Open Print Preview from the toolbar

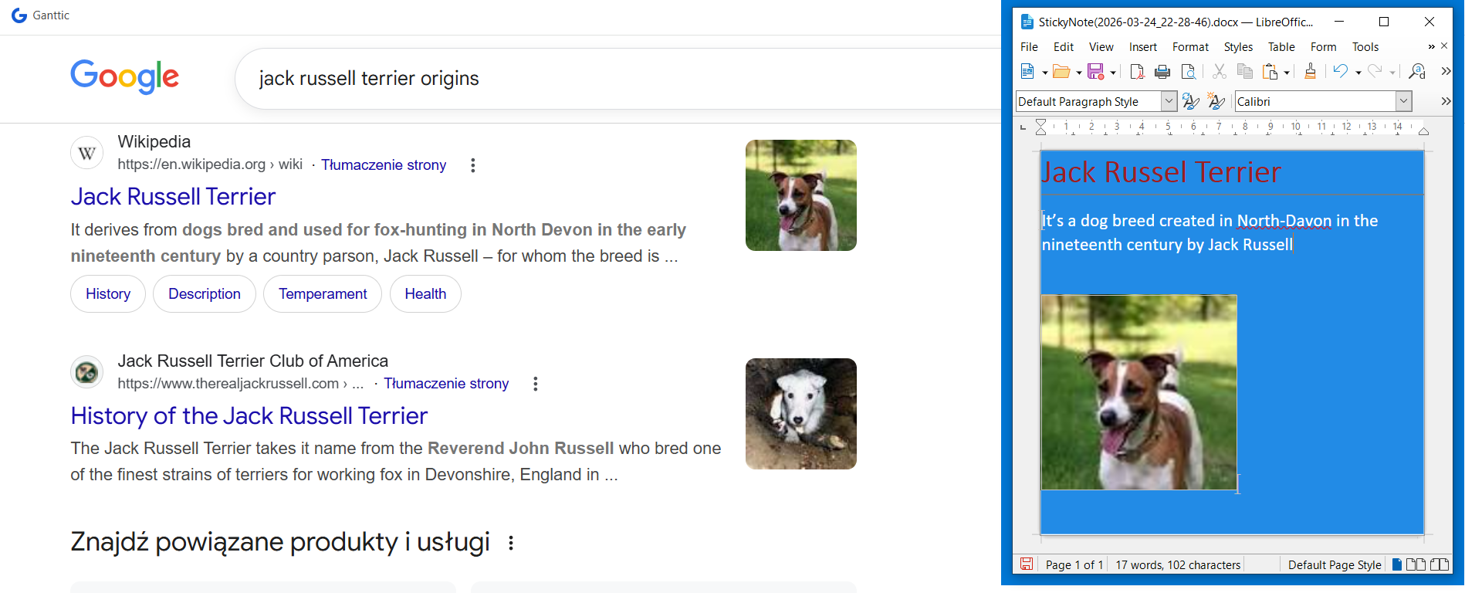1189,72
